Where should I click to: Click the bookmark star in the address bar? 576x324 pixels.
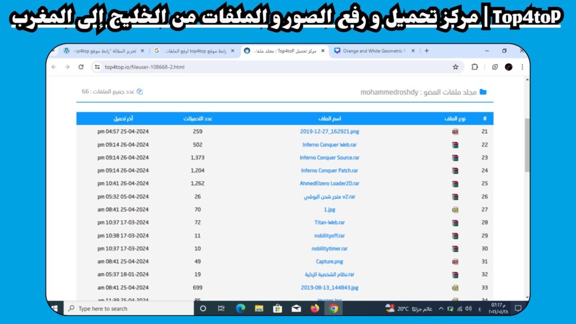point(455,66)
